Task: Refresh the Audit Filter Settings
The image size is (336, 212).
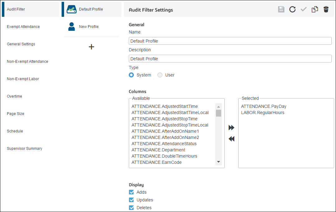Action: coord(292,9)
